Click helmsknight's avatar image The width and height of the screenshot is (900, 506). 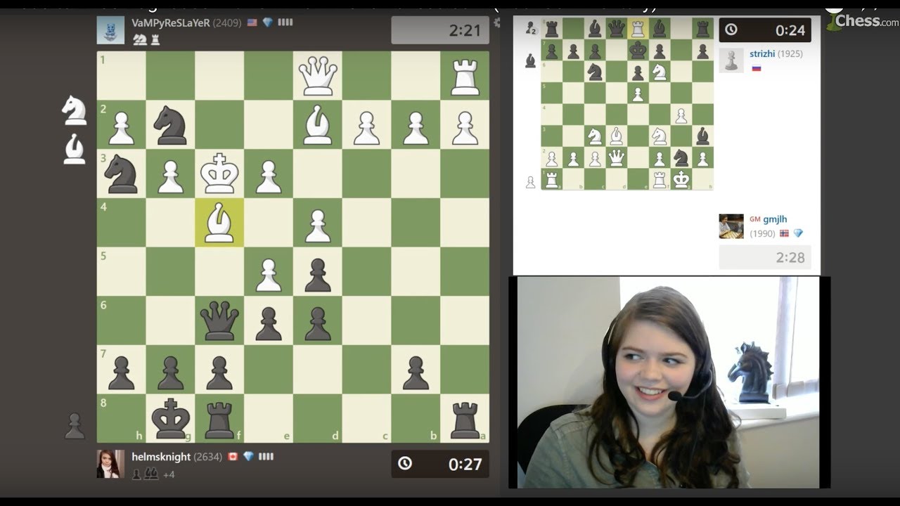(x=110, y=464)
